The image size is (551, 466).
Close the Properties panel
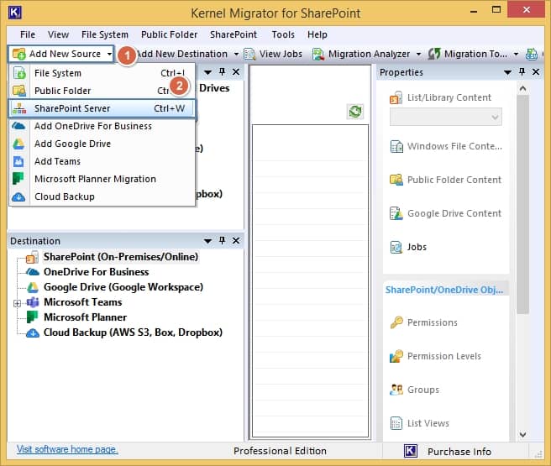(x=536, y=72)
